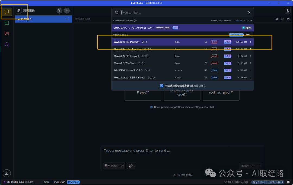
Task: Click the 用户 (Ctrl + U) role button
Action: click(x=114, y=166)
